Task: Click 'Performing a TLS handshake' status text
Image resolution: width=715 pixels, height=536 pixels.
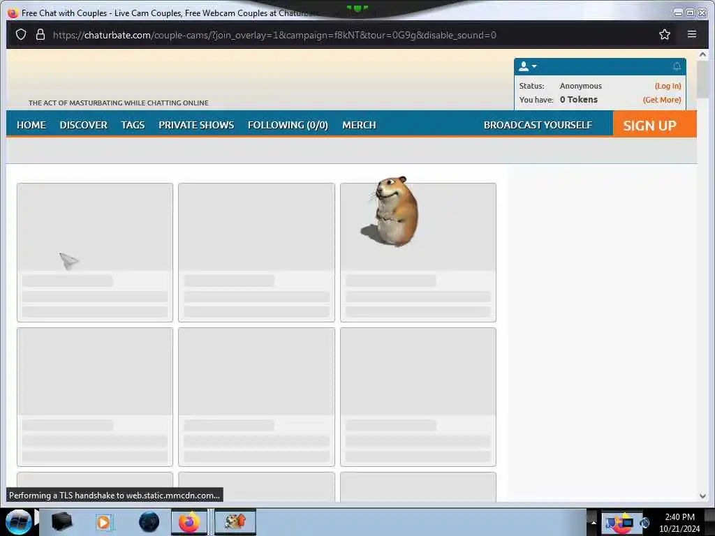Action: pyautogui.click(x=115, y=496)
